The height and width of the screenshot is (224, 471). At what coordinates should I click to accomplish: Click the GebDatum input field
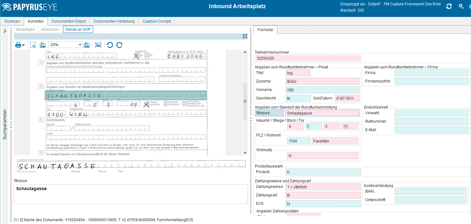pos(347,98)
